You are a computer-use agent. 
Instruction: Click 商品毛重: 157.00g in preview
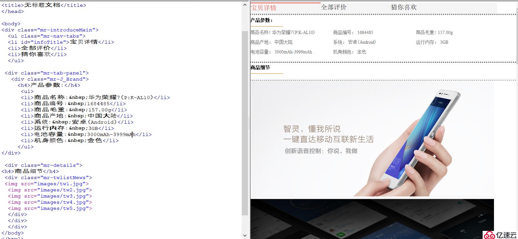(434, 32)
